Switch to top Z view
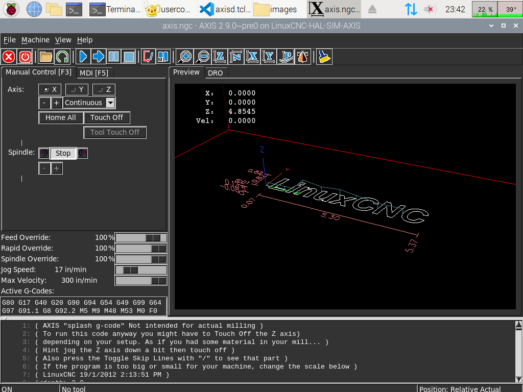 click(x=220, y=57)
